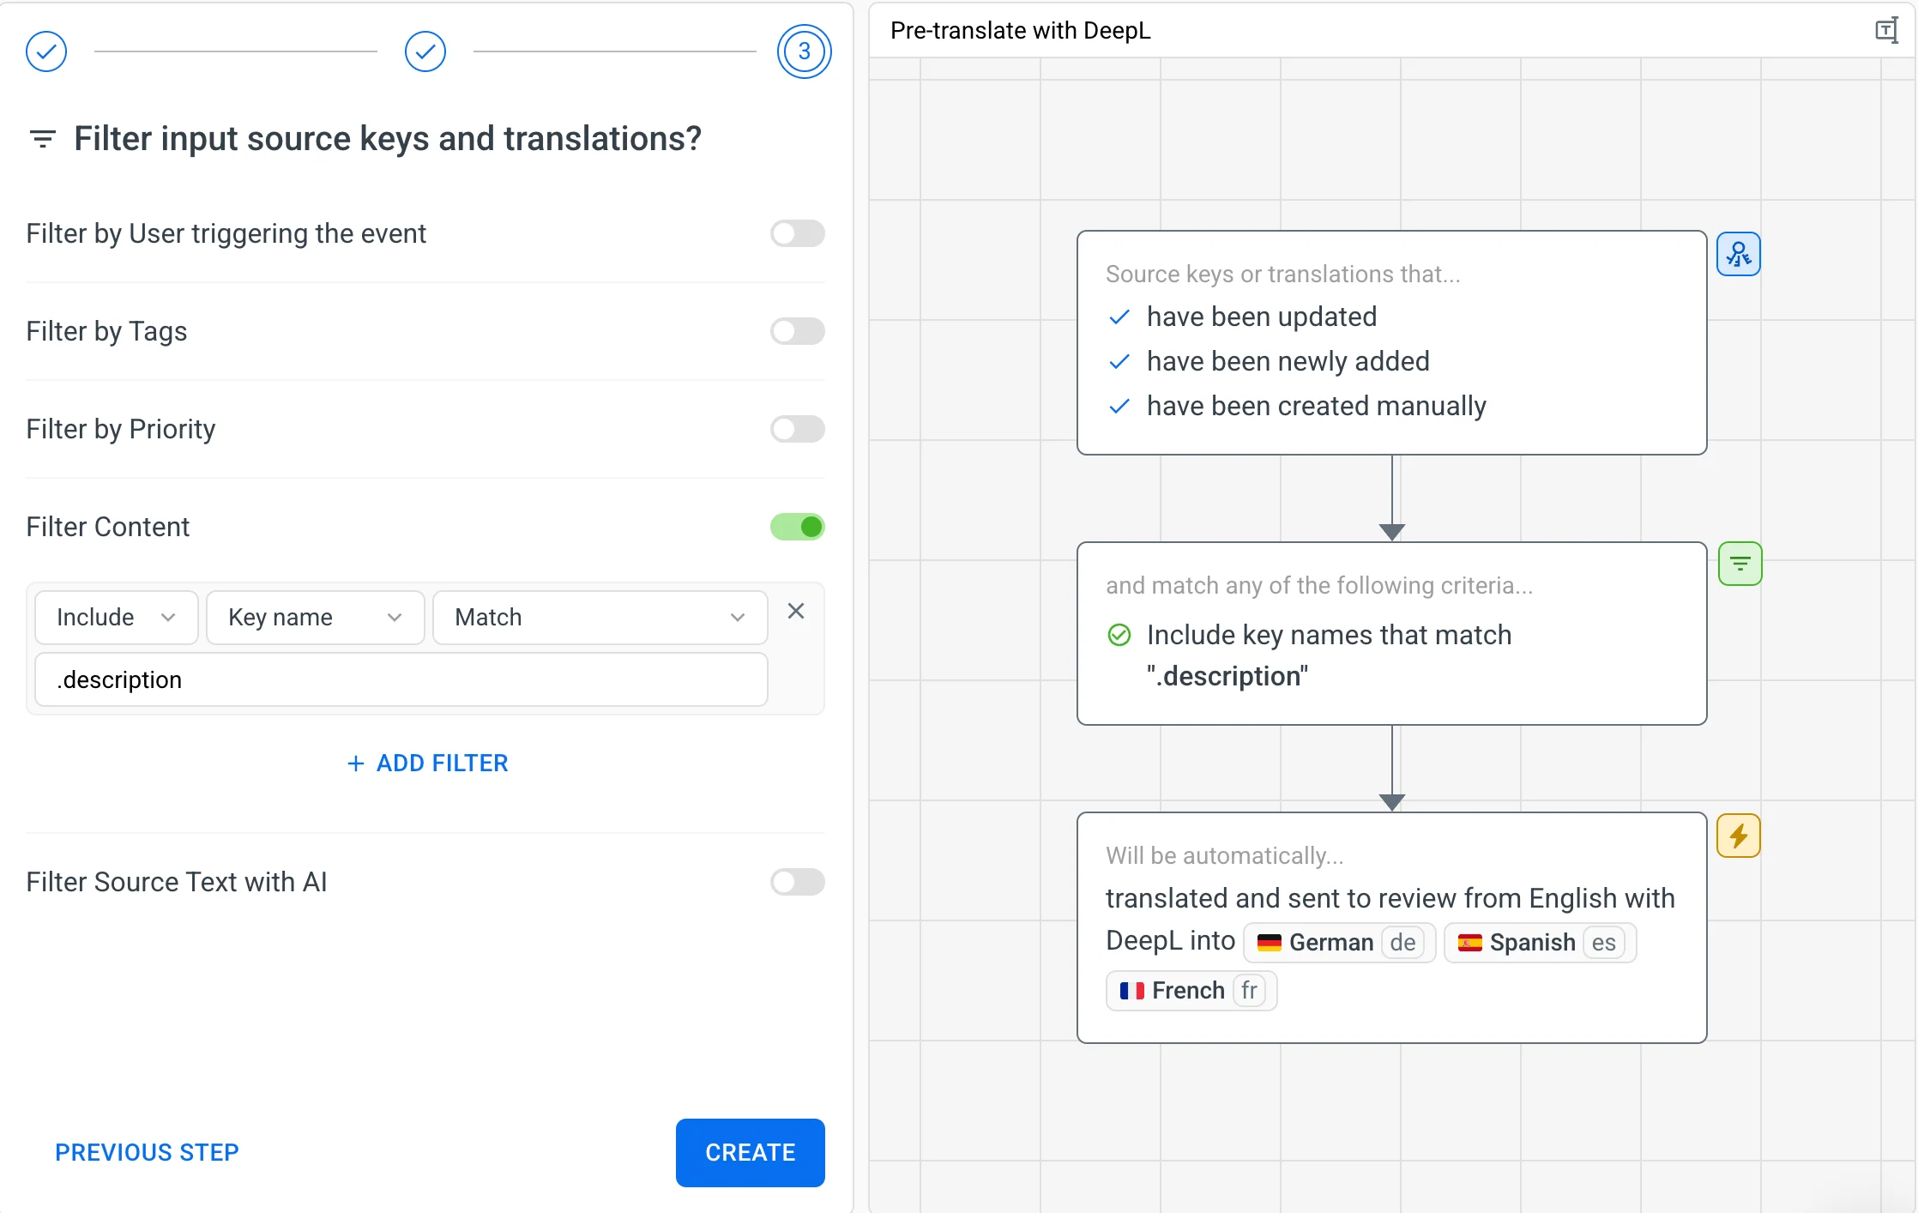1918x1213 pixels.
Task: Click ADD FILTER link
Action: point(427,763)
